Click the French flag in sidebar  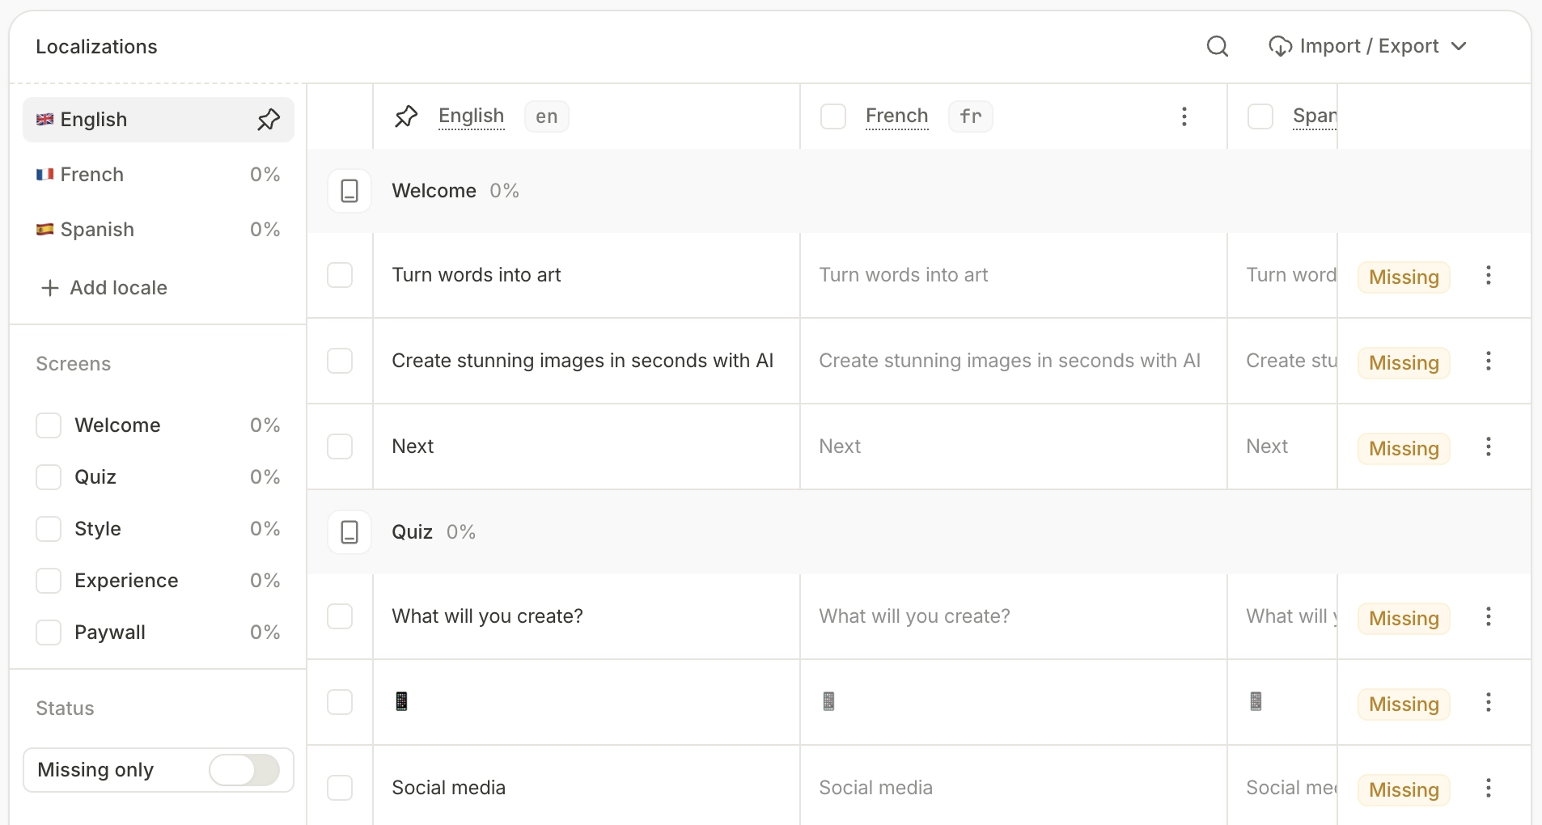click(x=44, y=175)
